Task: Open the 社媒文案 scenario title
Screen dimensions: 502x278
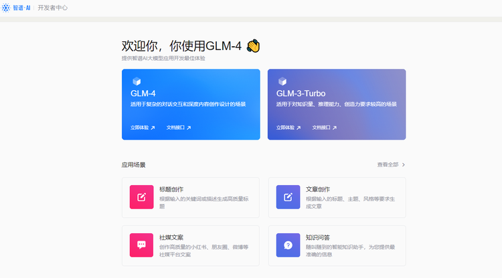Action: click(171, 237)
